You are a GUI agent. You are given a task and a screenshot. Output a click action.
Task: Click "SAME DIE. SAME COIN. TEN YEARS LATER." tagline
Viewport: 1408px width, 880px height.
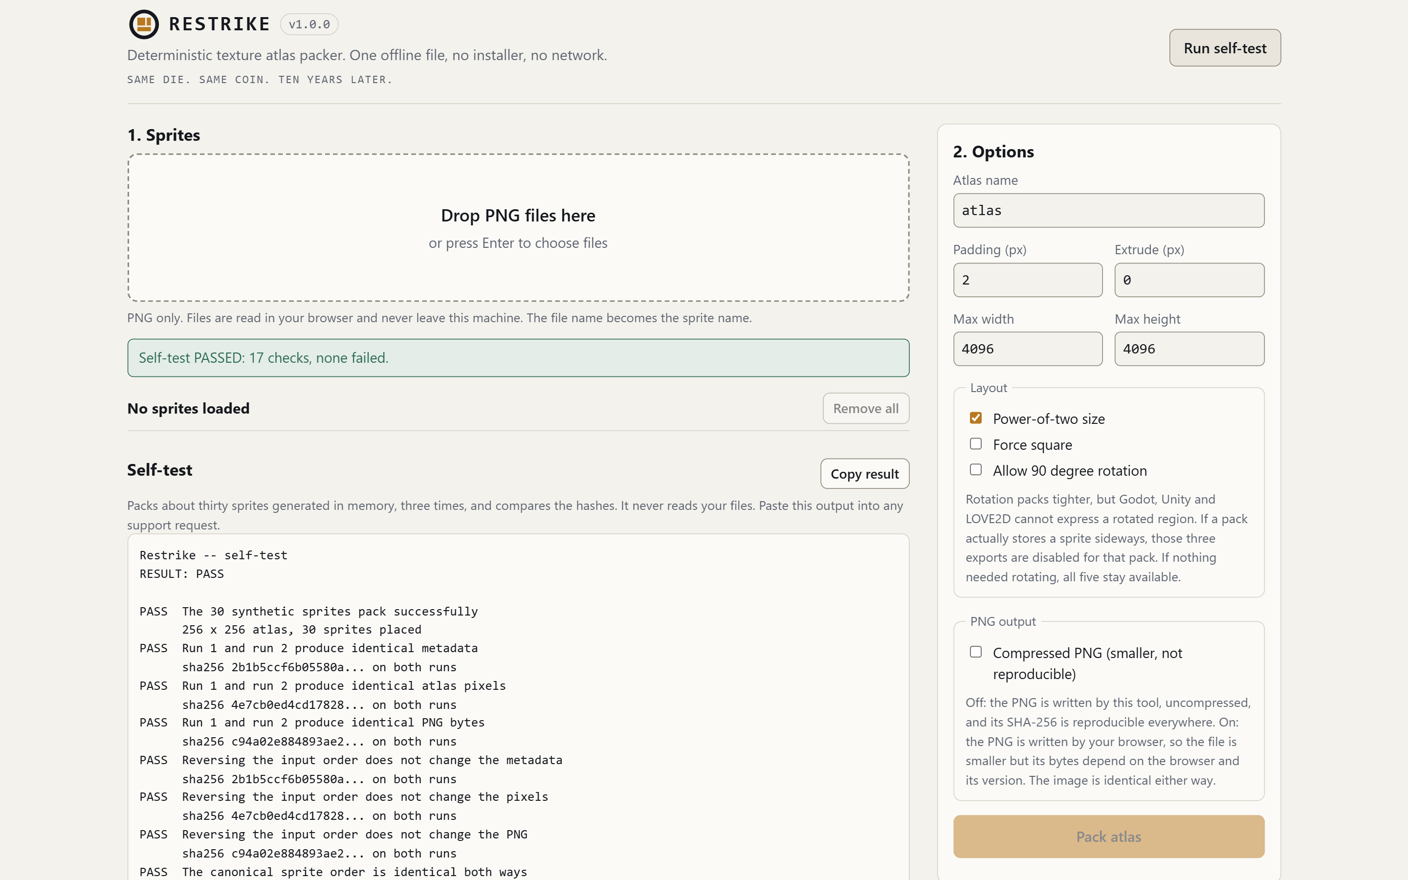(260, 80)
